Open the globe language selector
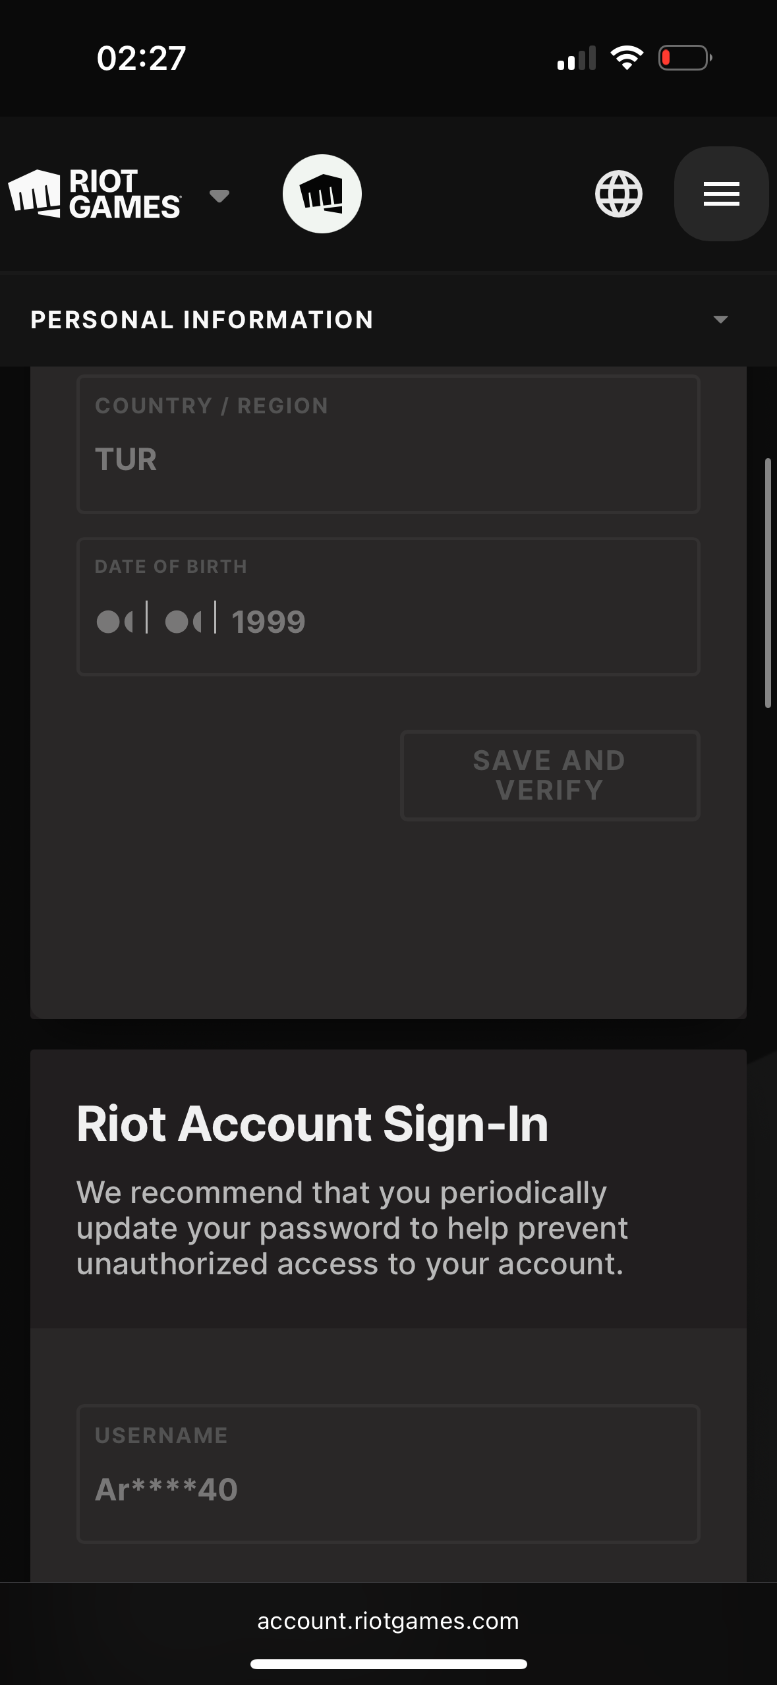The width and height of the screenshot is (777, 1685). click(x=618, y=194)
